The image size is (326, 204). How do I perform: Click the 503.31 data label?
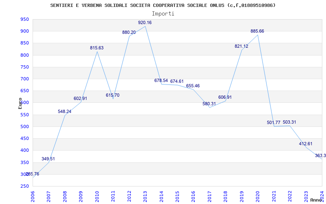289,122
